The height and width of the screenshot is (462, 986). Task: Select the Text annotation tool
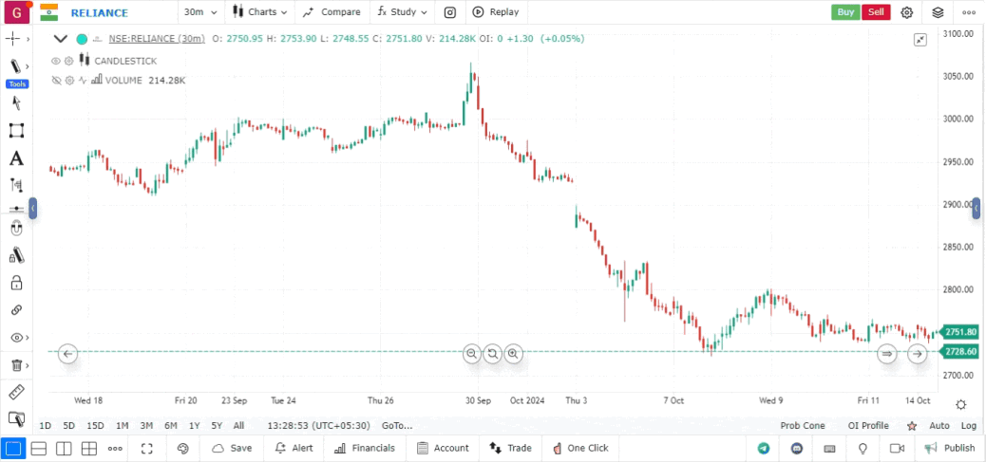pyautogui.click(x=16, y=158)
